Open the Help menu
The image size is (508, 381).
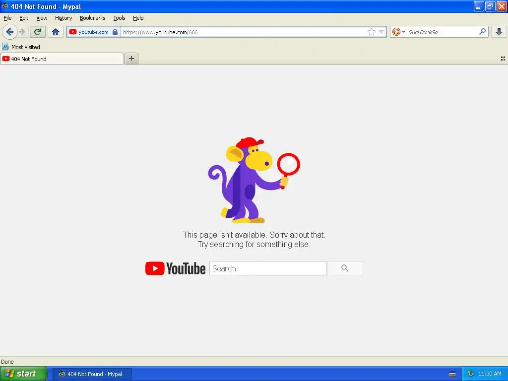click(x=138, y=18)
